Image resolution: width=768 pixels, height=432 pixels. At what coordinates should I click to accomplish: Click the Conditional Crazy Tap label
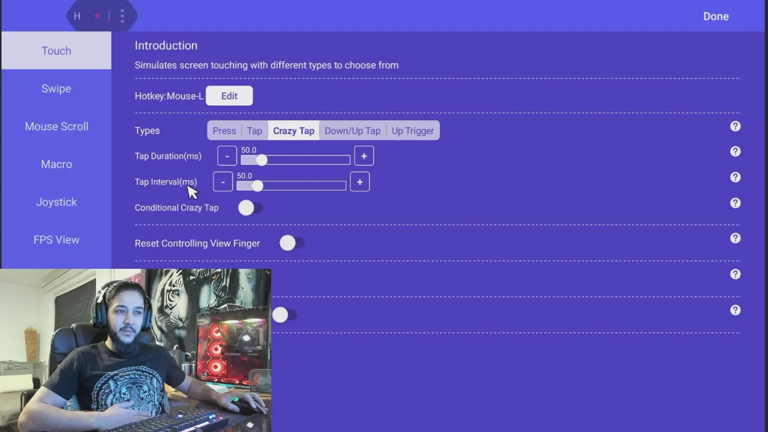(x=176, y=208)
